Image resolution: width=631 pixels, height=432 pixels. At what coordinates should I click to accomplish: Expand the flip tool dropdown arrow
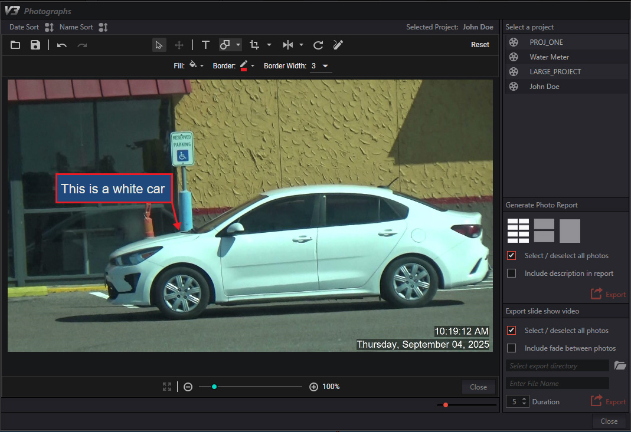click(301, 45)
